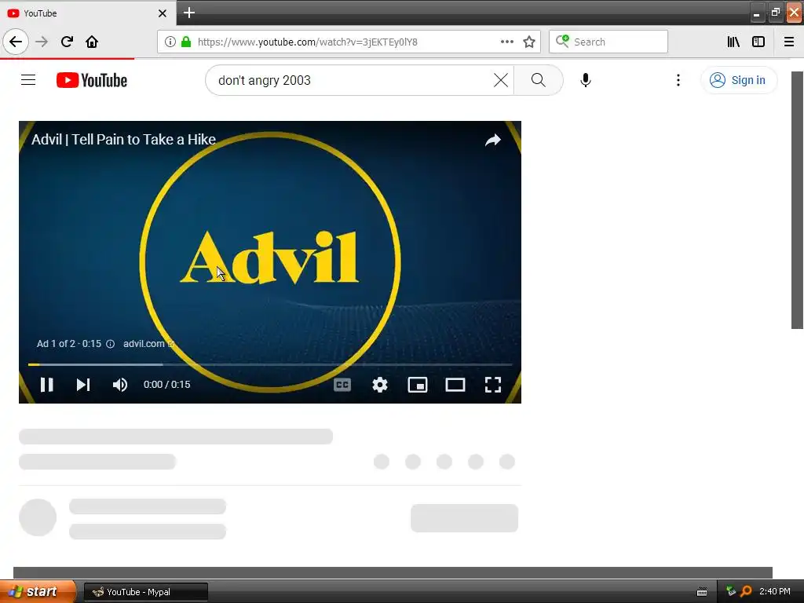Image resolution: width=804 pixels, height=603 pixels.
Task: Select YouTube - Mypal taskbar button
Action: (x=145, y=592)
